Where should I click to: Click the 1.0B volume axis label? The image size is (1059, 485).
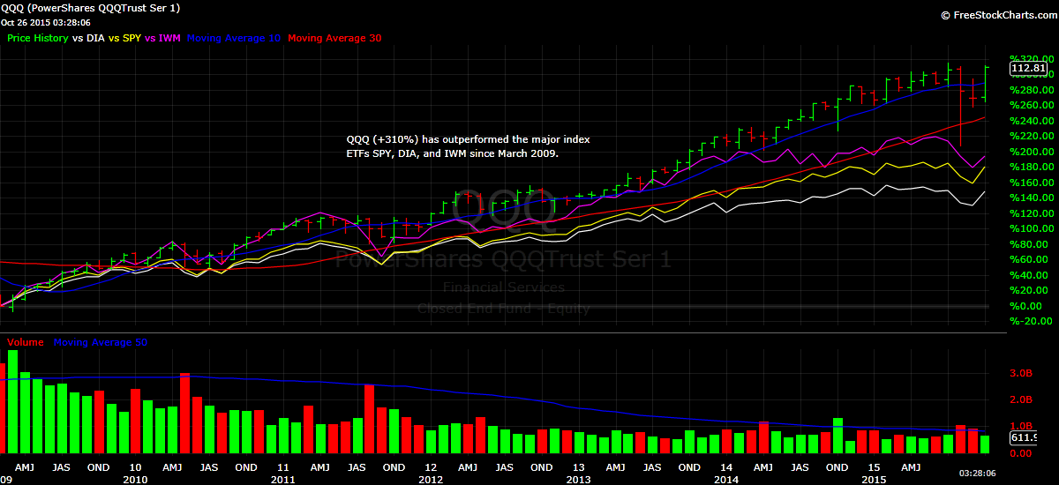coord(1023,427)
